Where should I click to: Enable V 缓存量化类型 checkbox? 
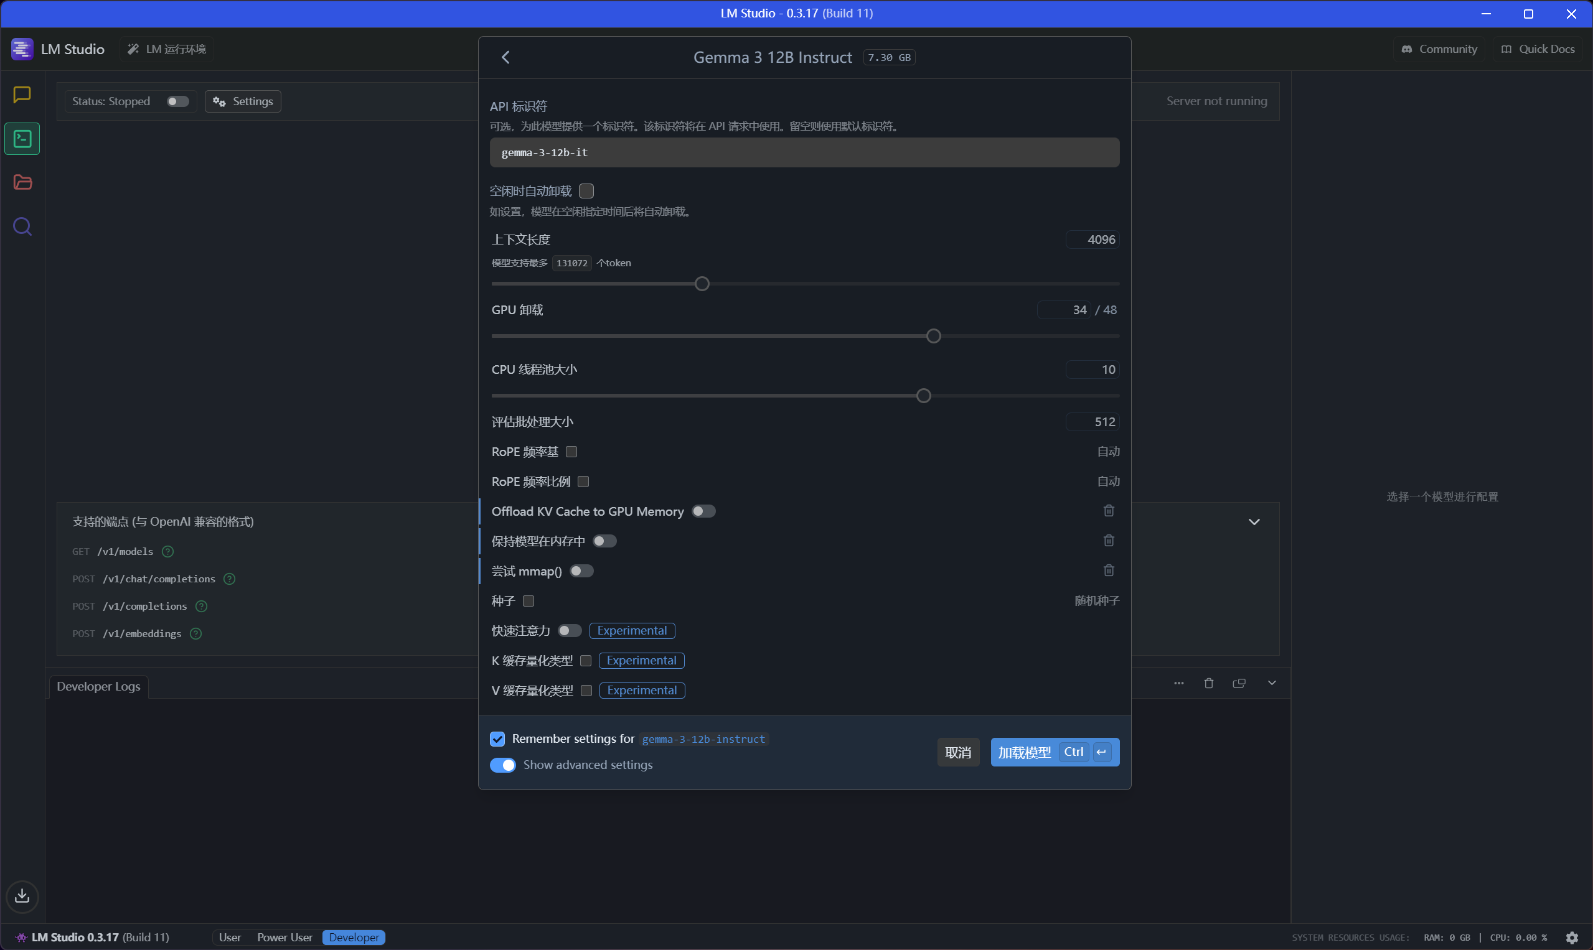pyautogui.click(x=586, y=690)
